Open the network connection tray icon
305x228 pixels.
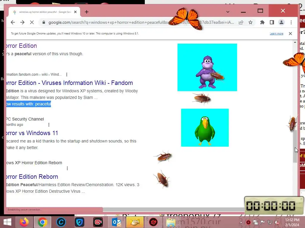point(270,222)
